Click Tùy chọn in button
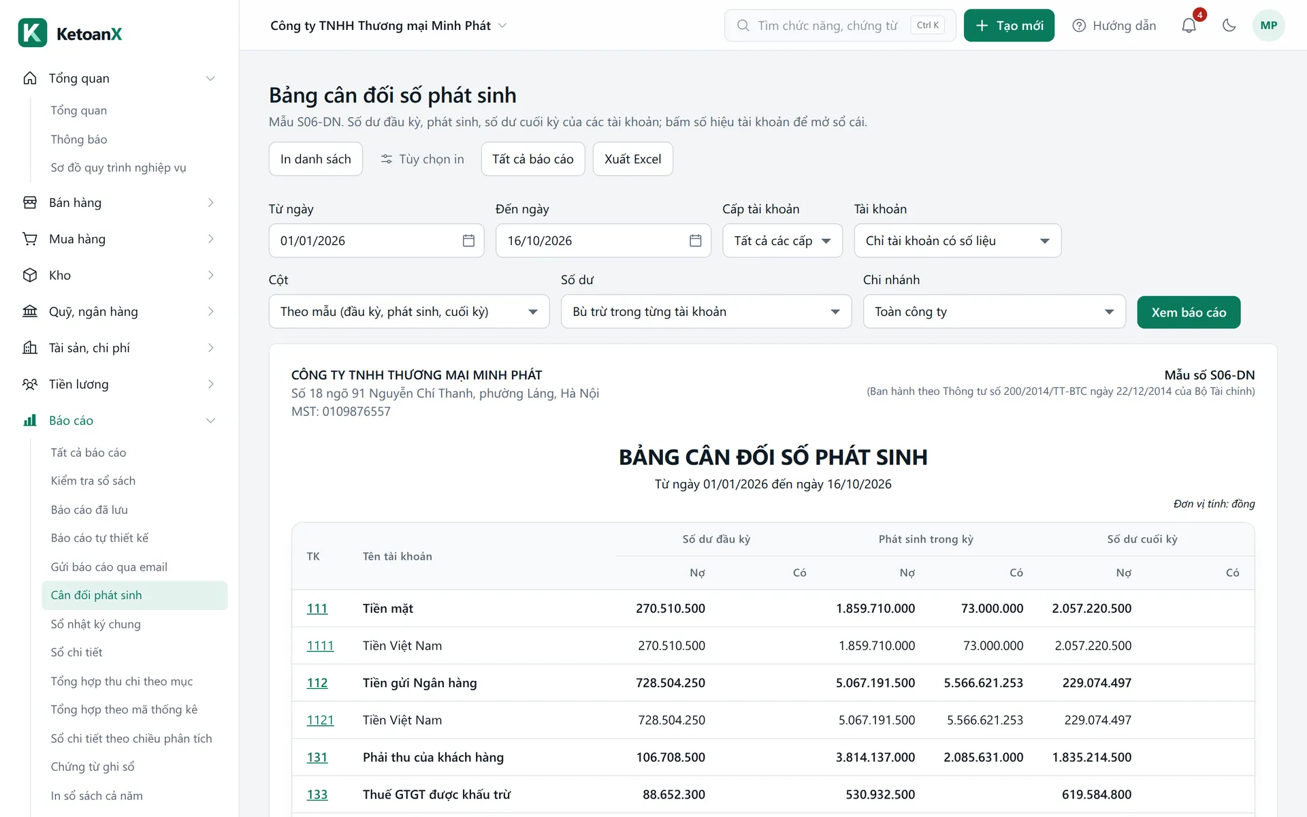This screenshot has height=817, width=1307. [422, 159]
